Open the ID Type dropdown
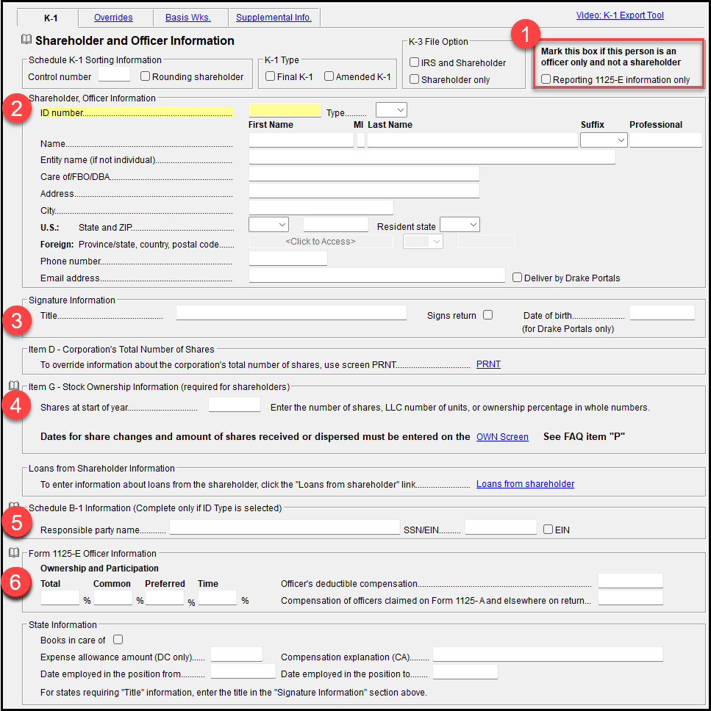 (x=391, y=110)
